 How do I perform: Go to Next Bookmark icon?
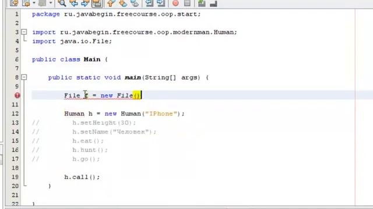pos(123,3)
